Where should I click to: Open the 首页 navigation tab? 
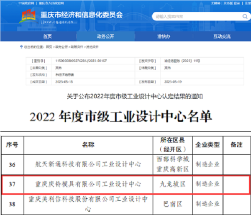pos(47,36)
